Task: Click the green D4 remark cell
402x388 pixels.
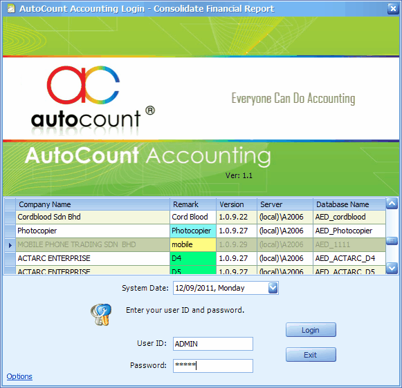Action: (193, 259)
